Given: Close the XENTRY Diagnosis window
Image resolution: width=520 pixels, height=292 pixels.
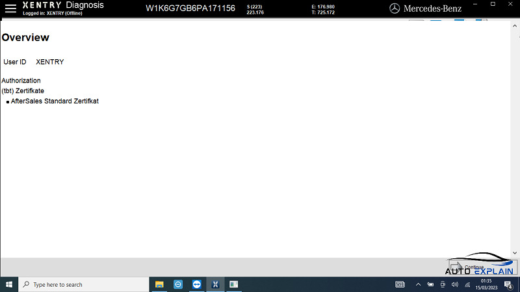Looking at the screenshot, I should click(510, 4).
